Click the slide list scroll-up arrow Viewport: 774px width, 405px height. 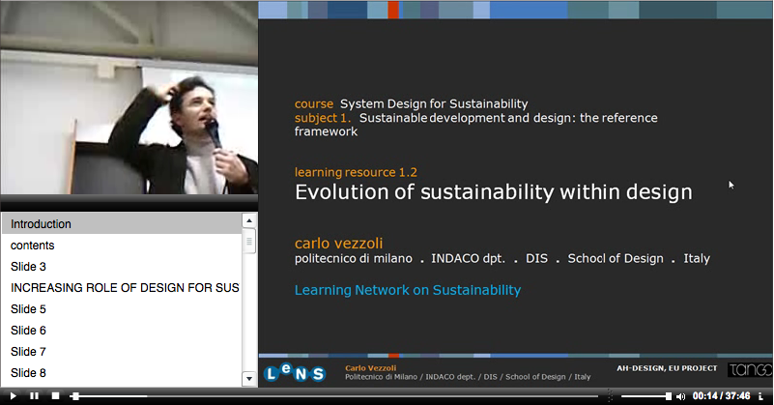[248, 220]
